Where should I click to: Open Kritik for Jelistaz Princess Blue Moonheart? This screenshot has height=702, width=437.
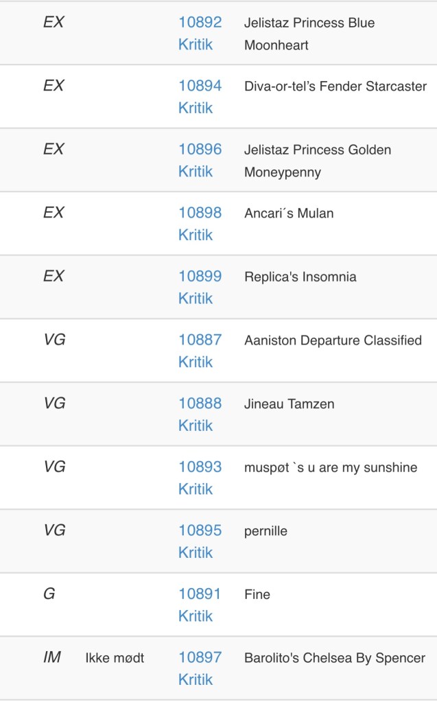tap(196, 45)
